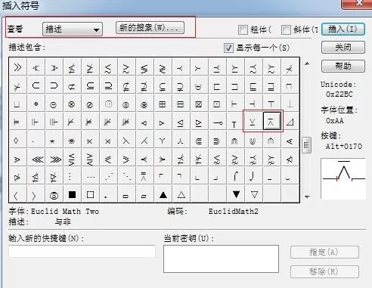
Task: Pick the subset-or-equal ⊆ symbol
Action: pyautogui.click(x=90, y=86)
